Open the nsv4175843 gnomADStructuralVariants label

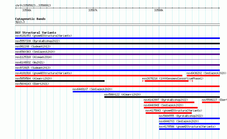[x=174, y=110]
